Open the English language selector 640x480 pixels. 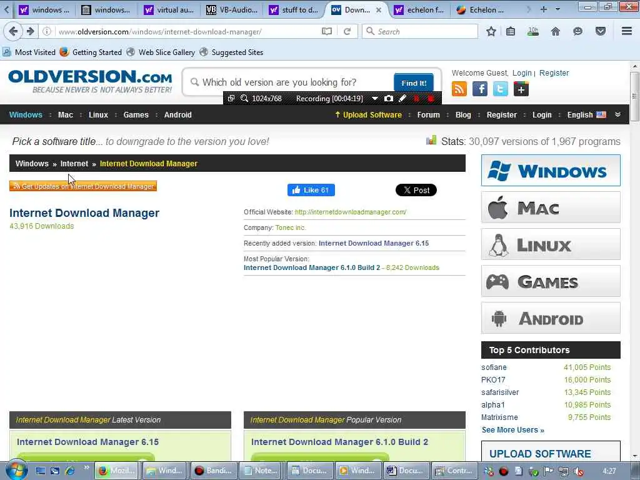[586, 115]
